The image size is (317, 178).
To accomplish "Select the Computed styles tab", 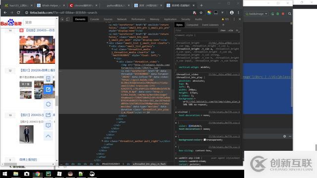I will coord(192,25).
